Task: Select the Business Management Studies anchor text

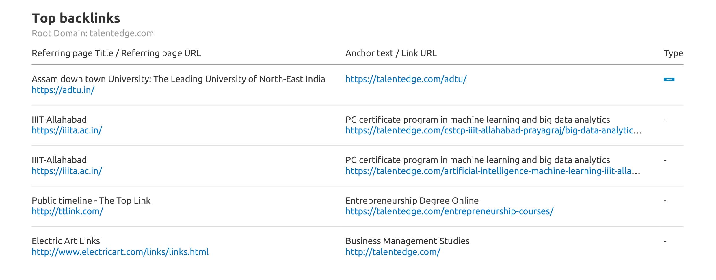Action: click(x=407, y=241)
